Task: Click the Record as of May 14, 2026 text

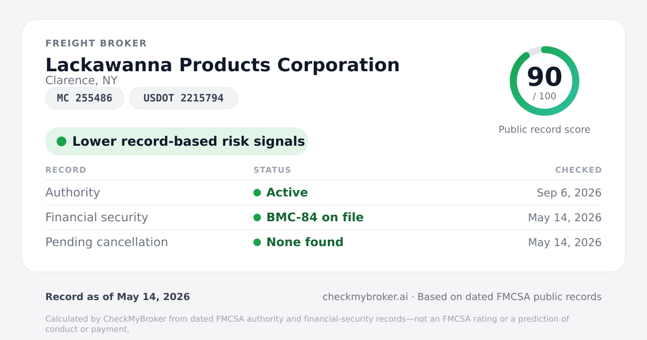Action: pos(118,297)
